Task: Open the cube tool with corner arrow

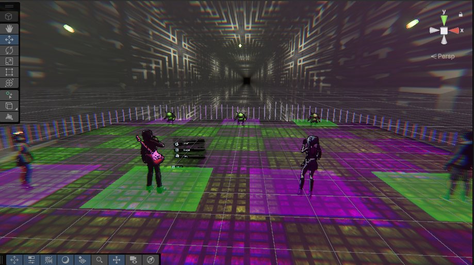Action: click(x=9, y=106)
